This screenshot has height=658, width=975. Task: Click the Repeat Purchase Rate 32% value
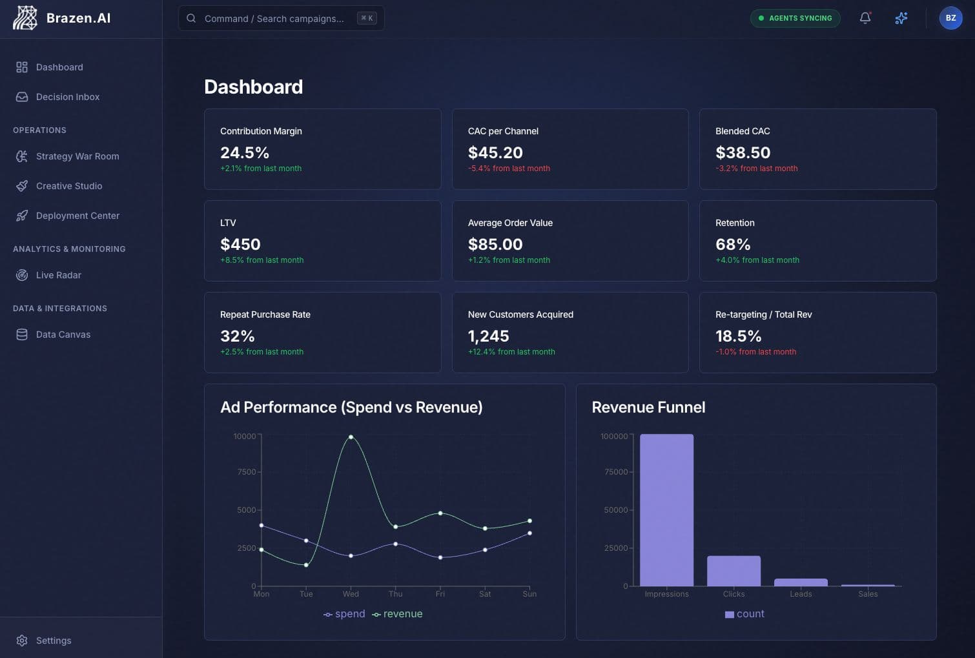click(x=238, y=336)
